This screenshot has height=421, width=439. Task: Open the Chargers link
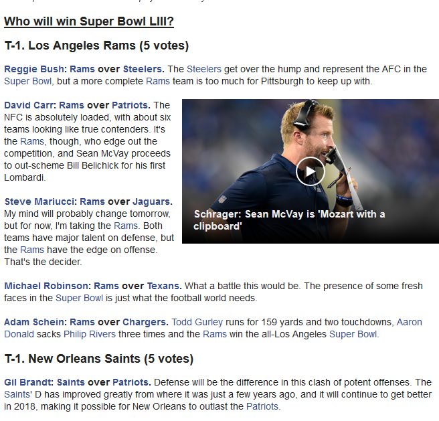(x=144, y=322)
